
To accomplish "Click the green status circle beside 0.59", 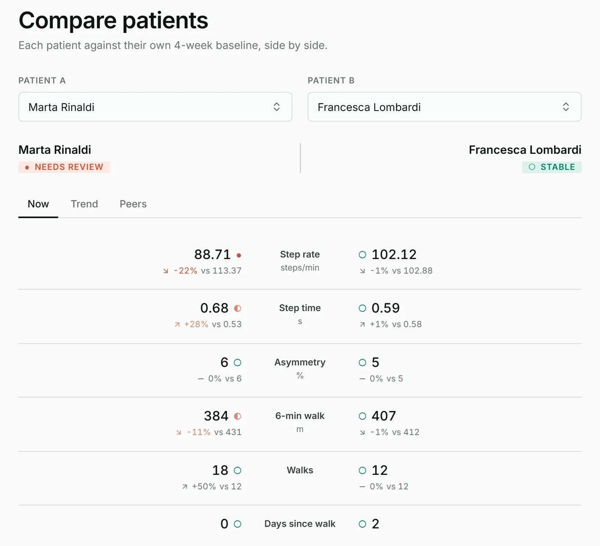I will coord(362,308).
